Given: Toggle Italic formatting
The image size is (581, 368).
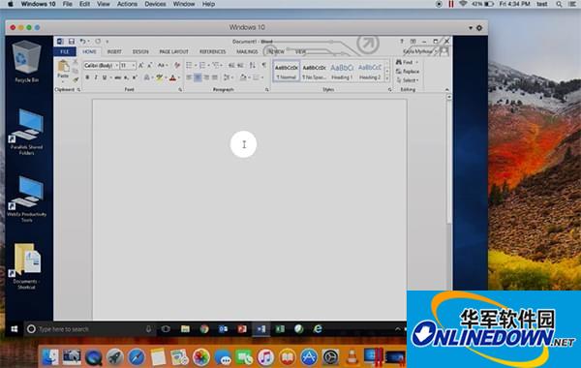Looking at the screenshot, I should point(96,77).
